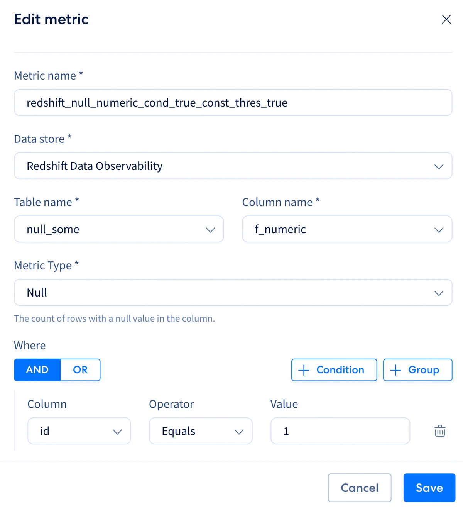This screenshot has width=463, height=510.
Task: Click the Data store dropdown chevron
Action: click(439, 166)
